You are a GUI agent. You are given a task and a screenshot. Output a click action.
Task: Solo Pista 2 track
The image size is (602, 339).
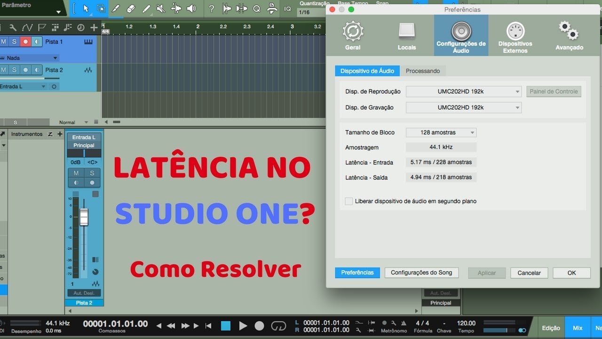click(14, 70)
